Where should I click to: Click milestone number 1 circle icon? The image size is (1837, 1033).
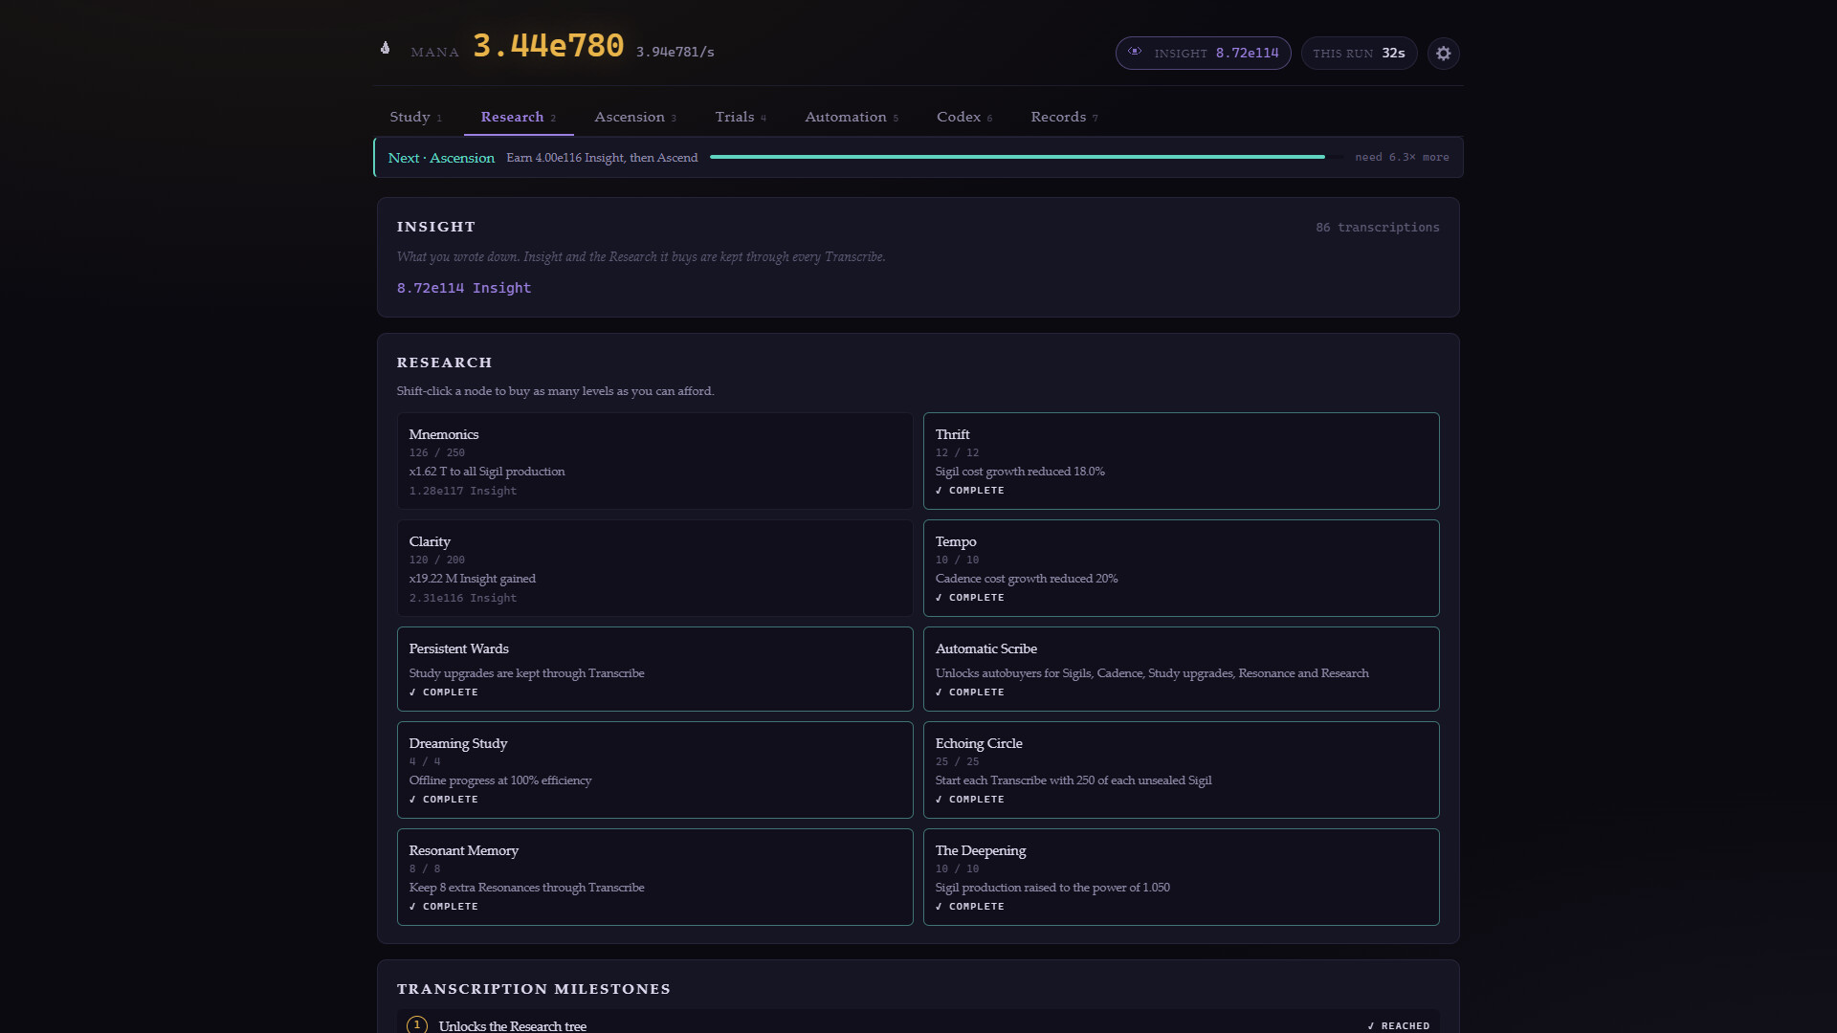(417, 1024)
